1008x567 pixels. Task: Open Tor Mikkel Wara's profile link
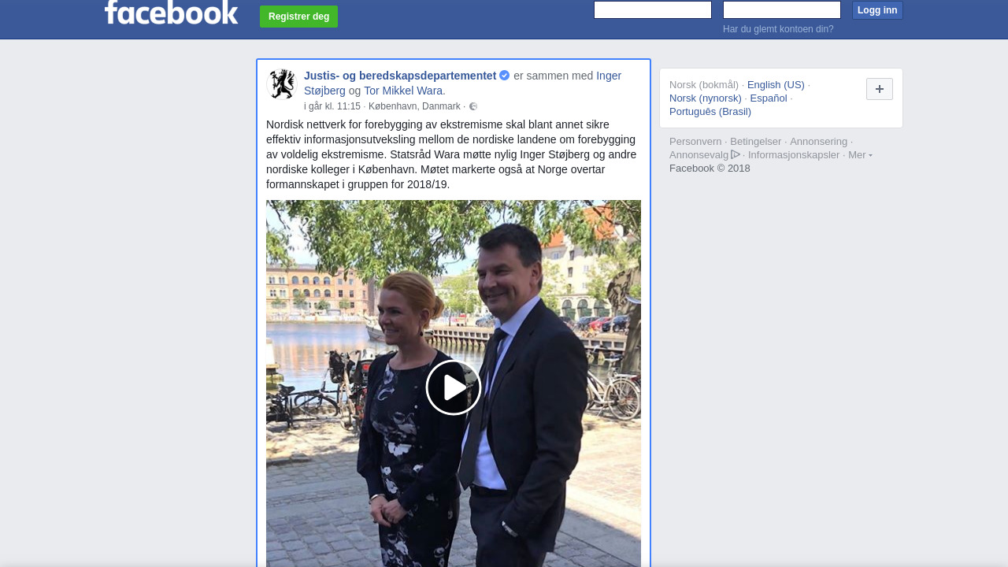click(403, 91)
